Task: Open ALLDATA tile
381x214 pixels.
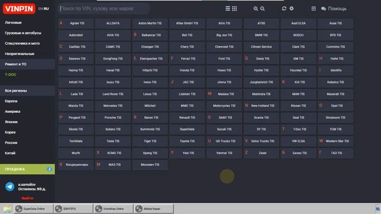Action: (113, 23)
